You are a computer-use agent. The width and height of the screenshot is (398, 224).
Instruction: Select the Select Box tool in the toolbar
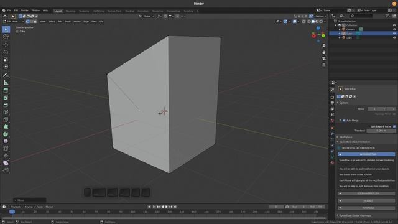point(6,29)
